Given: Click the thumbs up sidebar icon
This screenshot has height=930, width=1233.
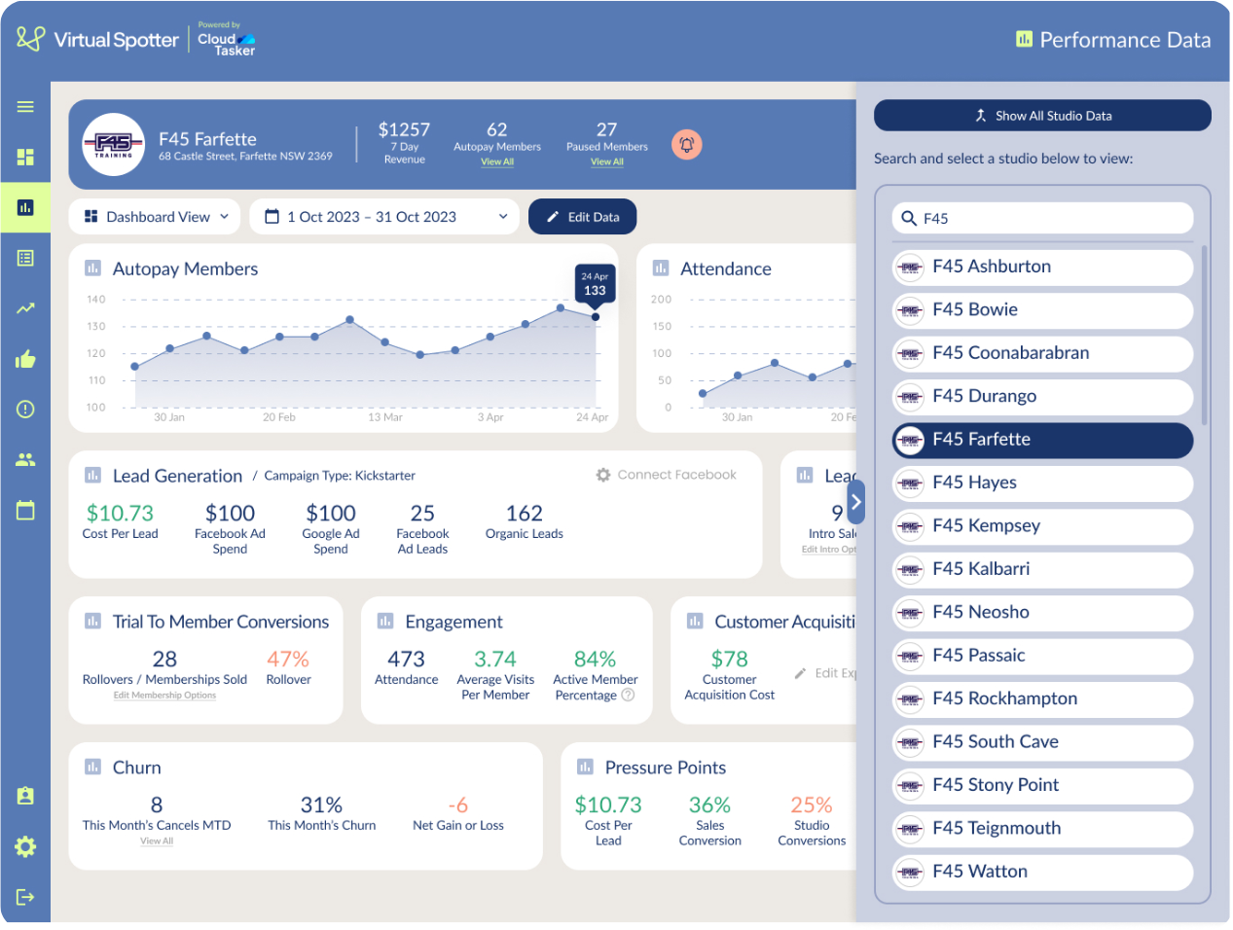Looking at the screenshot, I should click(x=25, y=359).
